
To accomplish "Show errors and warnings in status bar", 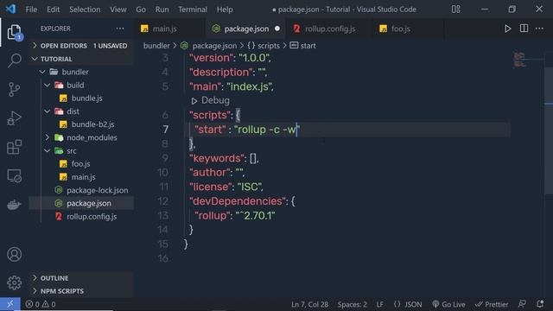I will tap(41, 304).
